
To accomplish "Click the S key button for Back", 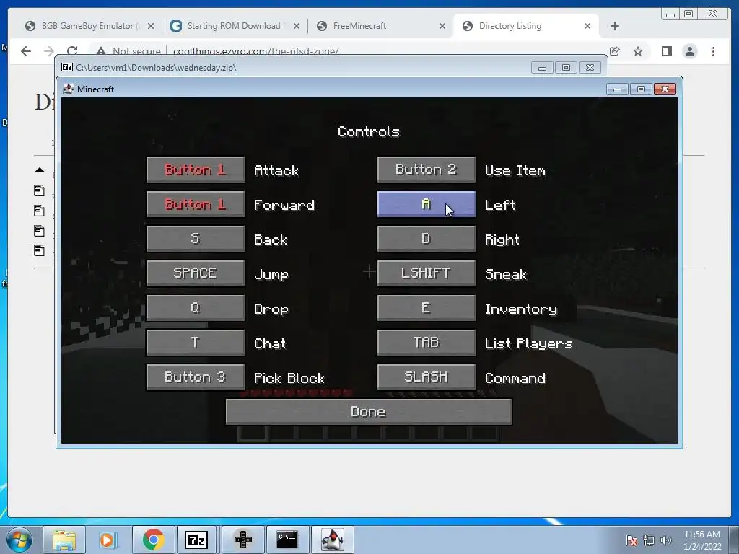I will pyautogui.click(x=195, y=239).
